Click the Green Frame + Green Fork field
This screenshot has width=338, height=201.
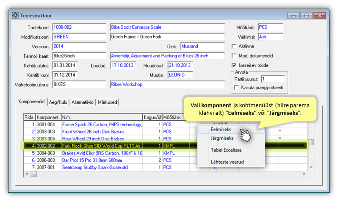pos(167,37)
